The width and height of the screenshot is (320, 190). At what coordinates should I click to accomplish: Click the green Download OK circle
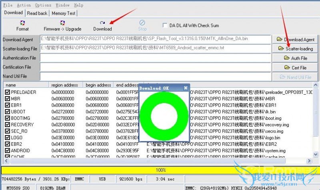[164, 116]
